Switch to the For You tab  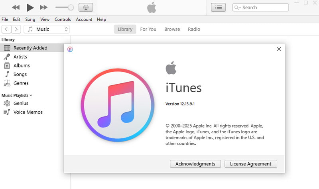tap(148, 29)
